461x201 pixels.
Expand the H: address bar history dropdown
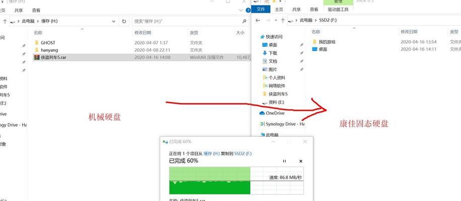click(114, 22)
